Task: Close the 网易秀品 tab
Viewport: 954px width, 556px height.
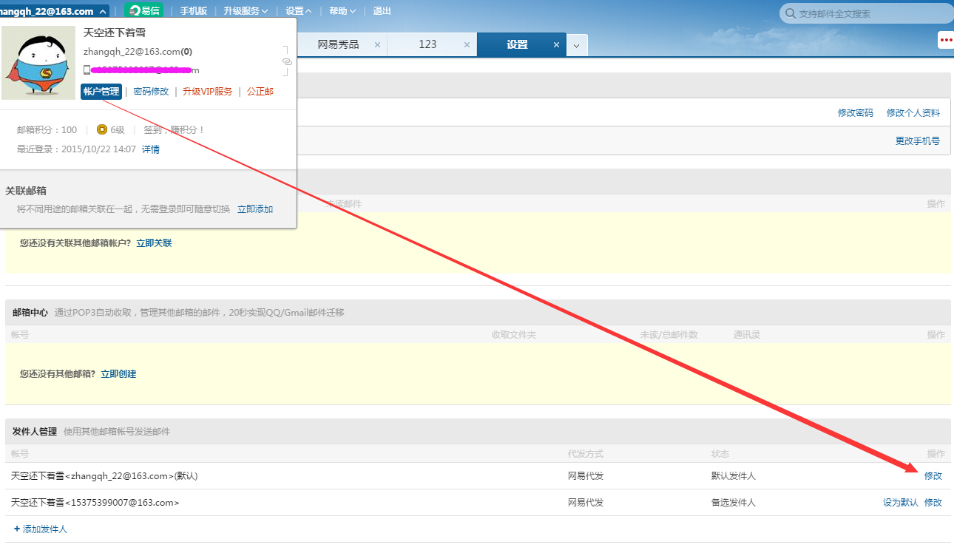Action: pos(377,45)
